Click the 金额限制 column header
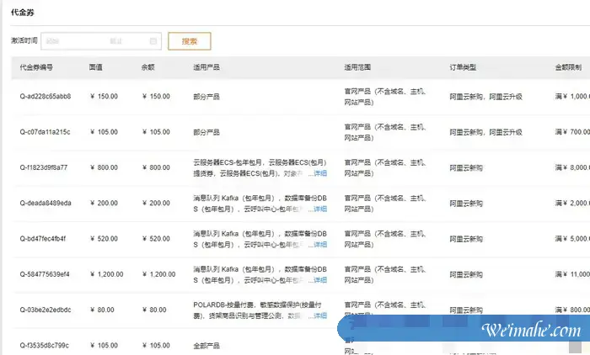Image resolution: width=590 pixels, height=355 pixels. pyautogui.click(x=568, y=67)
